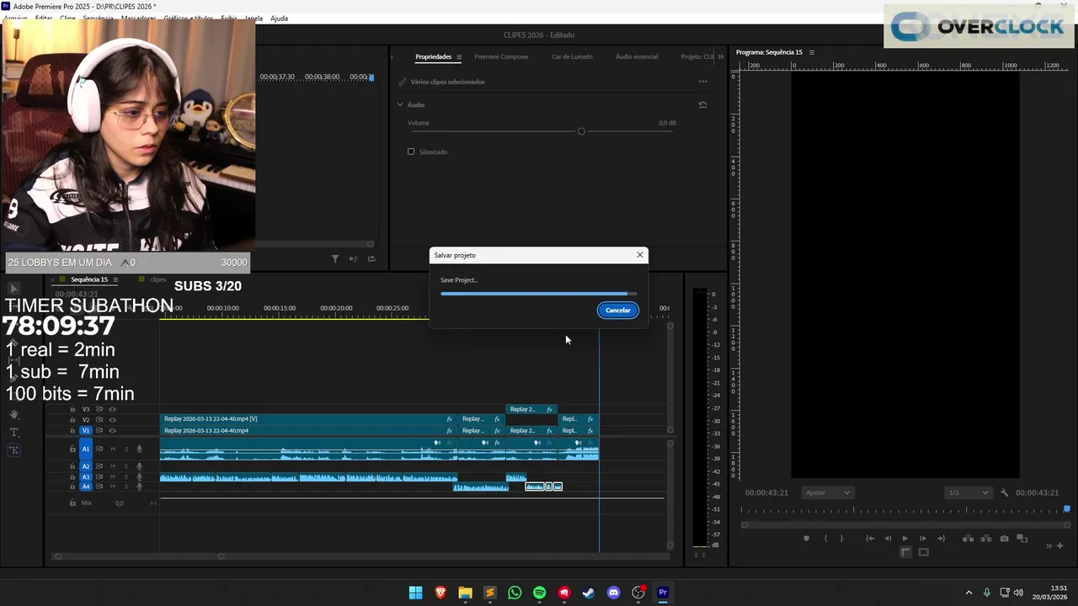1078x606 pixels.
Task: Toggle A4 track targeting
Action: (x=85, y=486)
